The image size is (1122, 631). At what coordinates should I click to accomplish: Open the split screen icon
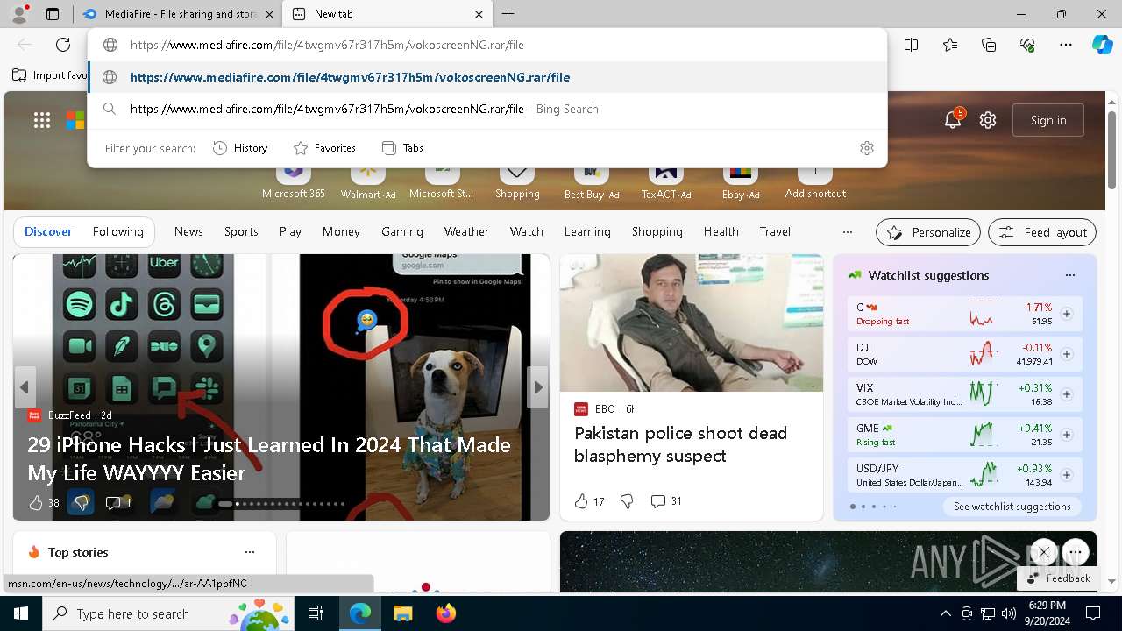pyautogui.click(x=912, y=45)
